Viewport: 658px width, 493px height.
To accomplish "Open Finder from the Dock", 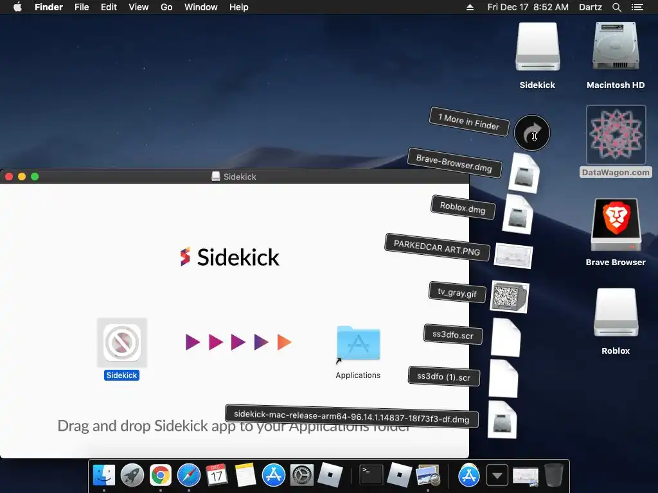I will click(x=103, y=475).
